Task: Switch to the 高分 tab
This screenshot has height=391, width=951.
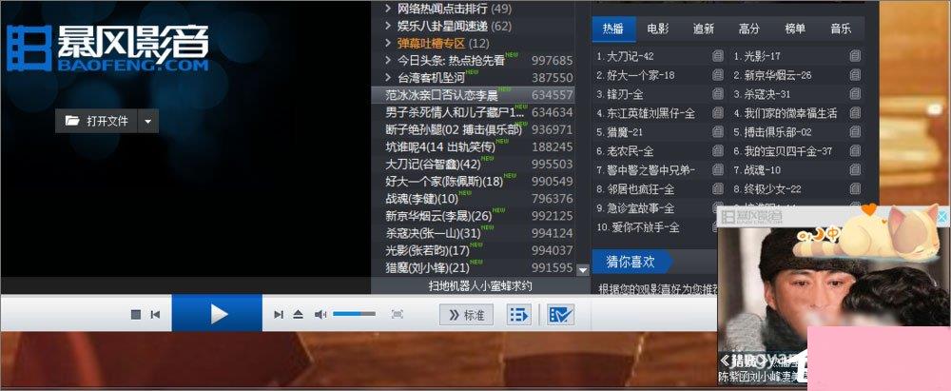Action: 749,29
